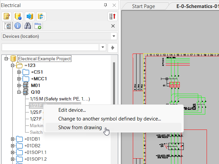Image resolution: width=219 pixels, height=164 pixels.
Task: Click the empty search filter field
Action: coord(50,47)
